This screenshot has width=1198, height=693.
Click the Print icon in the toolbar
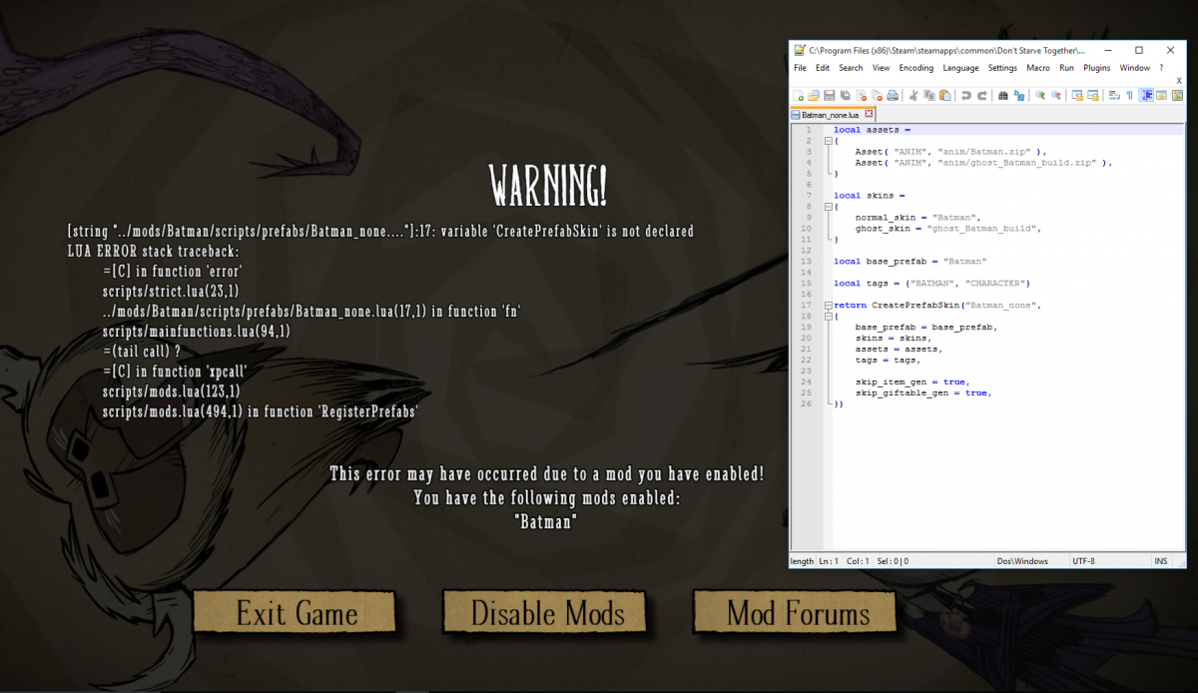pyautogui.click(x=893, y=96)
